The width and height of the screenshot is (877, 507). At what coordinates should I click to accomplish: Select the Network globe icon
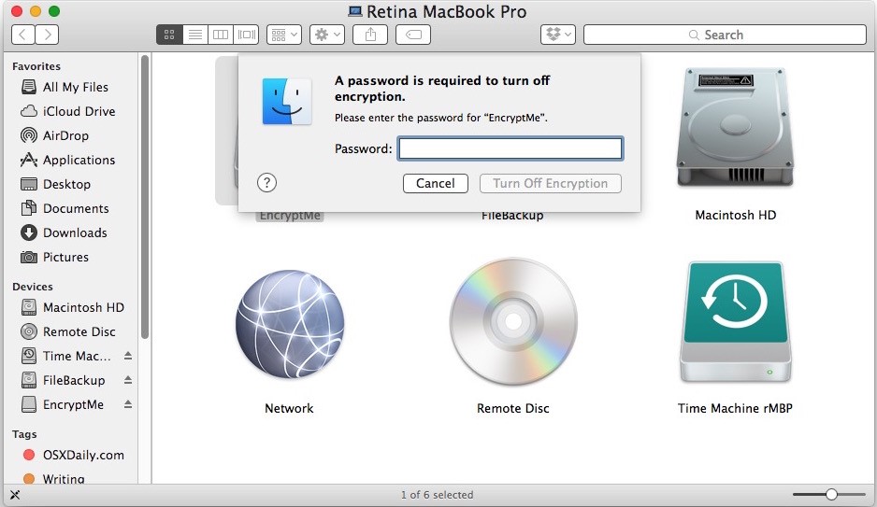click(289, 322)
